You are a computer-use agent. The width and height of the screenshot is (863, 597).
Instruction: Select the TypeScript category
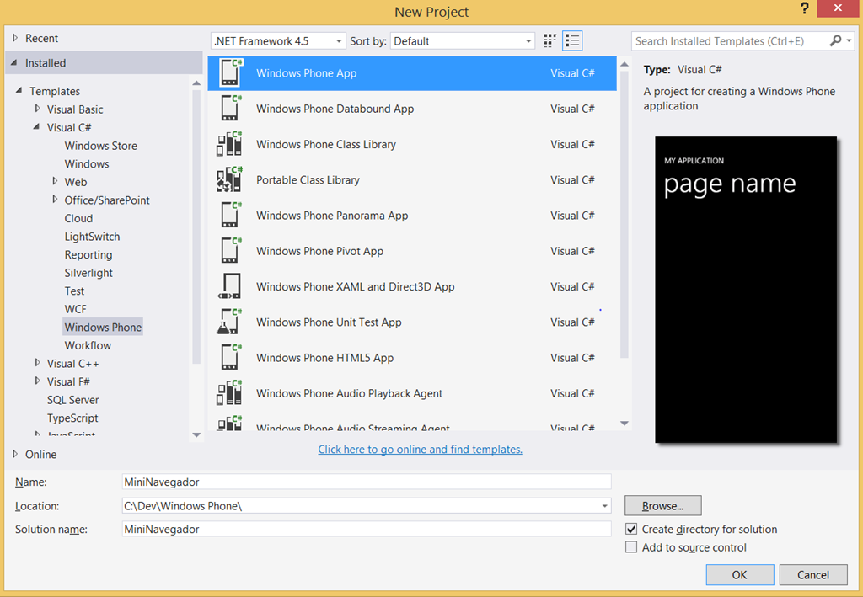72,418
